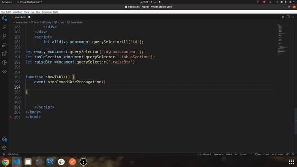The height and width of the screenshot is (167, 297).
Task: Show applications grid button
Action: [291, 162]
